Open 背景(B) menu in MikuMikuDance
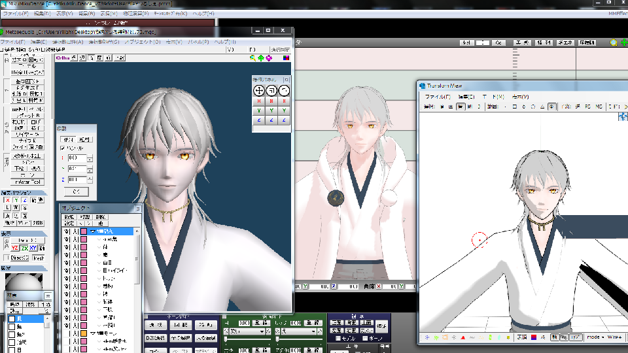 click(86, 13)
